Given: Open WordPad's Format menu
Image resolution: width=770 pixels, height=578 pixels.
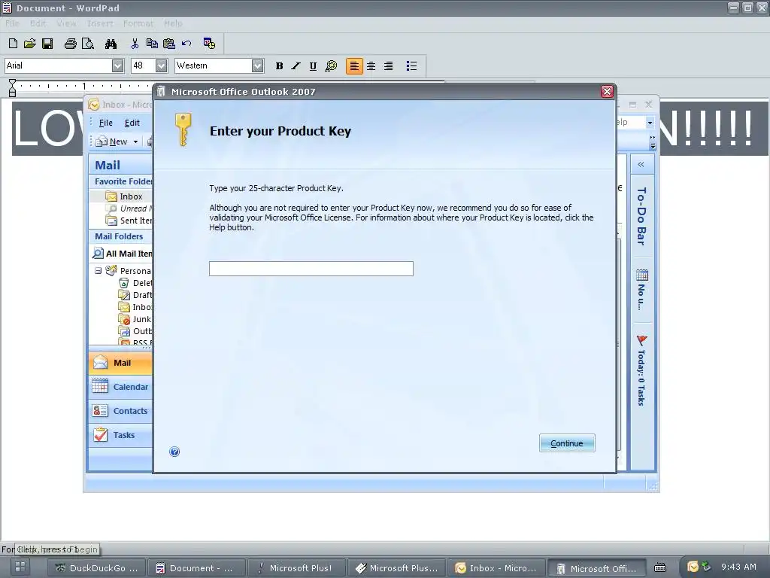Looking at the screenshot, I should click(x=138, y=23).
